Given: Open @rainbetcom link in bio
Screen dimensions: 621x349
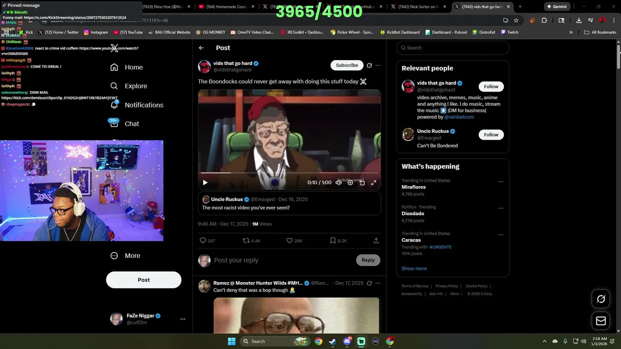Looking at the screenshot, I should tap(459, 117).
